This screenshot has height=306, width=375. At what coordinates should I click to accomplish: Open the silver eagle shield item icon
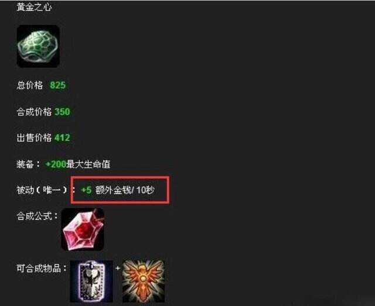[91, 281]
